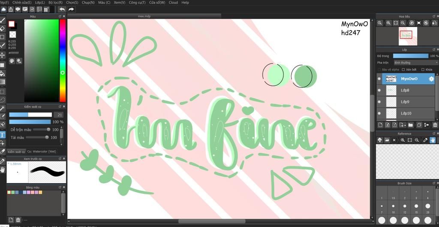Undock the Reference panel

(x=434, y=133)
